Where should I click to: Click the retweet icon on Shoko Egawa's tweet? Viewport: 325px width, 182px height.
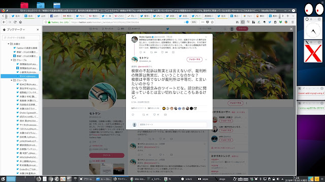point(151,52)
